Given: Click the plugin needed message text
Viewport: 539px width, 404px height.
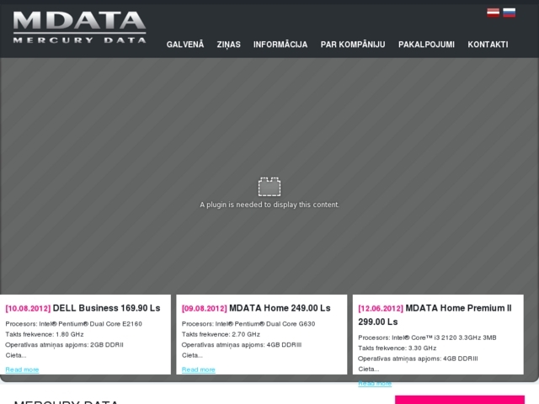Looking at the screenshot, I should (x=269, y=205).
